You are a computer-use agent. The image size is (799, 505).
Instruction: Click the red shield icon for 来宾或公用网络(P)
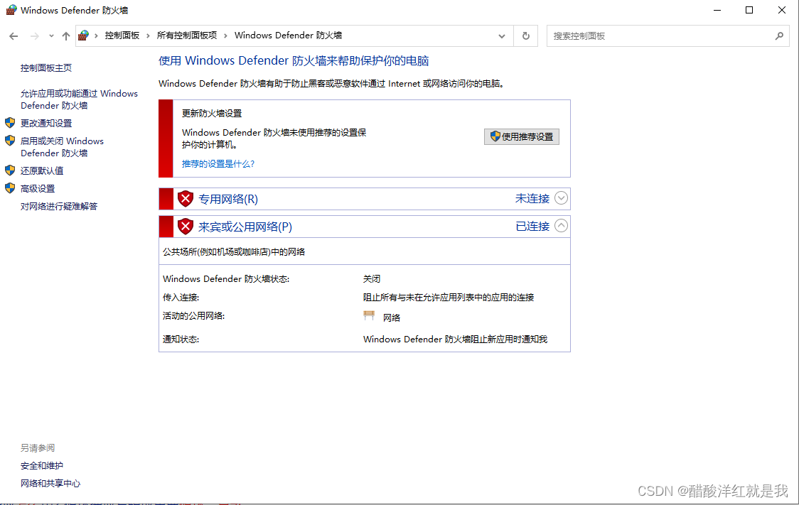tap(186, 226)
